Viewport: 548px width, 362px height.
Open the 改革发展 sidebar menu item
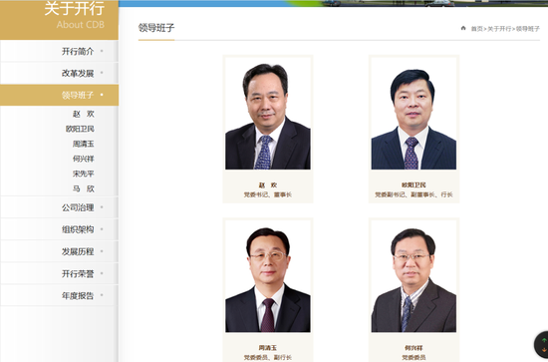click(x=59, y=73)
